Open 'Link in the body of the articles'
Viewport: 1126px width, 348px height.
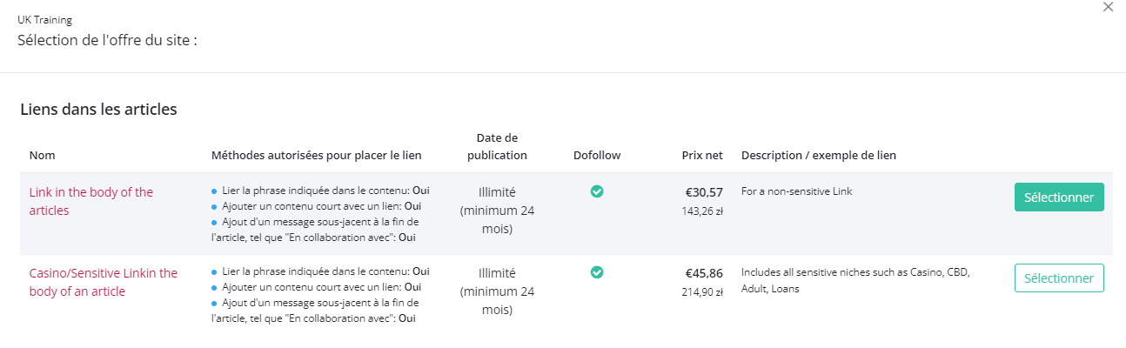[91, 201]
